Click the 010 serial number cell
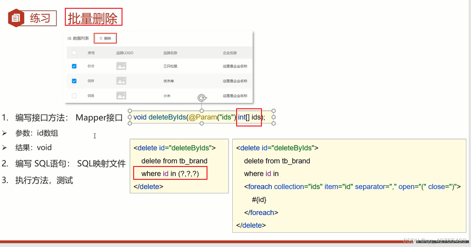 tap(91, 66)
